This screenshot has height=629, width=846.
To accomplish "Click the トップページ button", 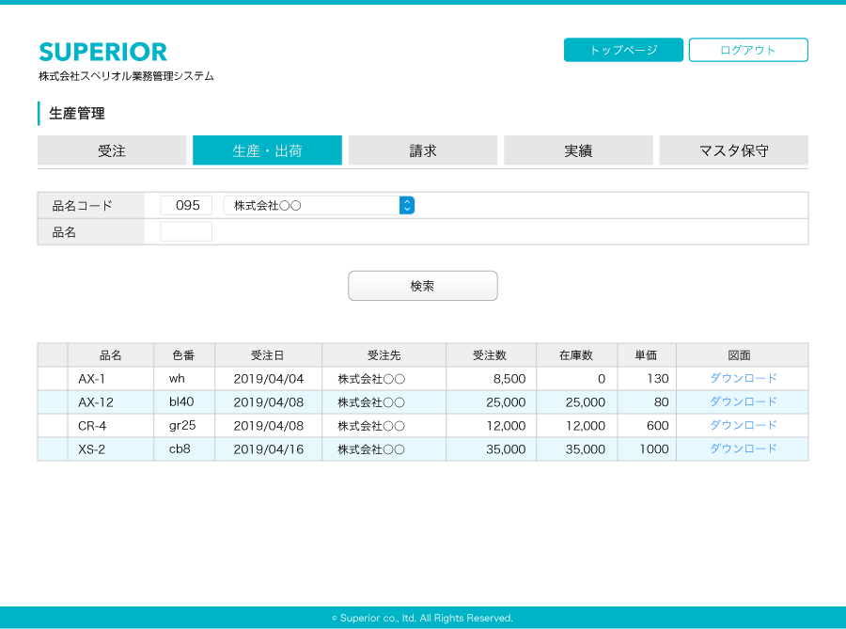I will click(623, 50).
